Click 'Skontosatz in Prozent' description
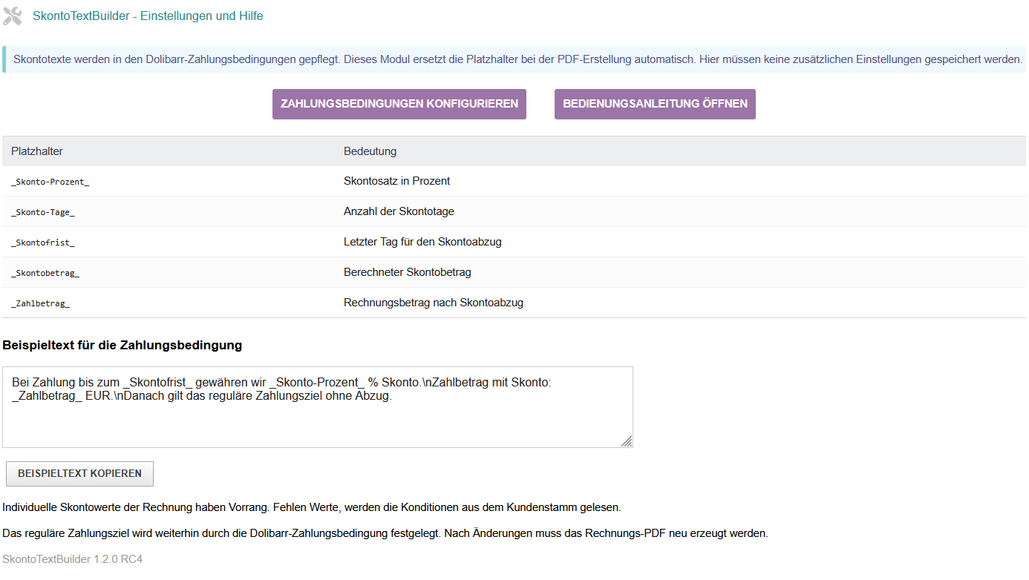 tap(397, 181)
